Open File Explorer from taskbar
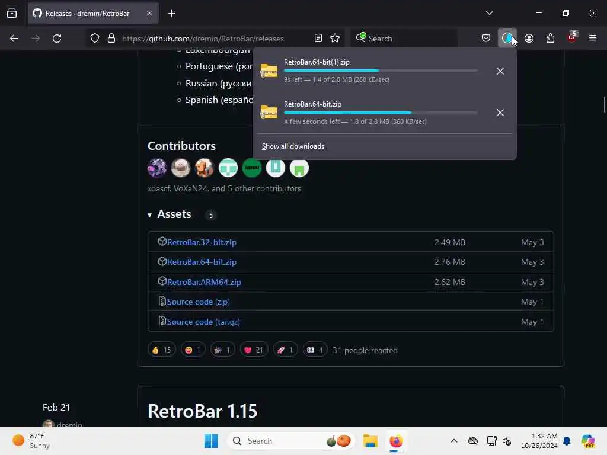Viewport: 607px width, 455px height. [370, 441]
